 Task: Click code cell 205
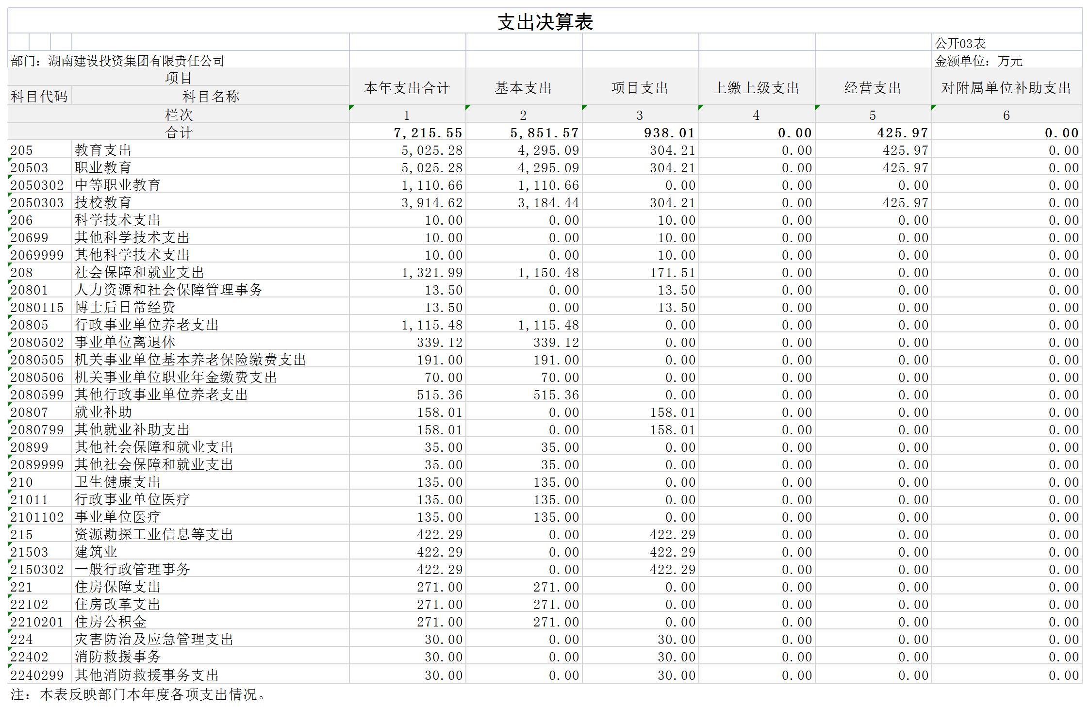(39, 150)
